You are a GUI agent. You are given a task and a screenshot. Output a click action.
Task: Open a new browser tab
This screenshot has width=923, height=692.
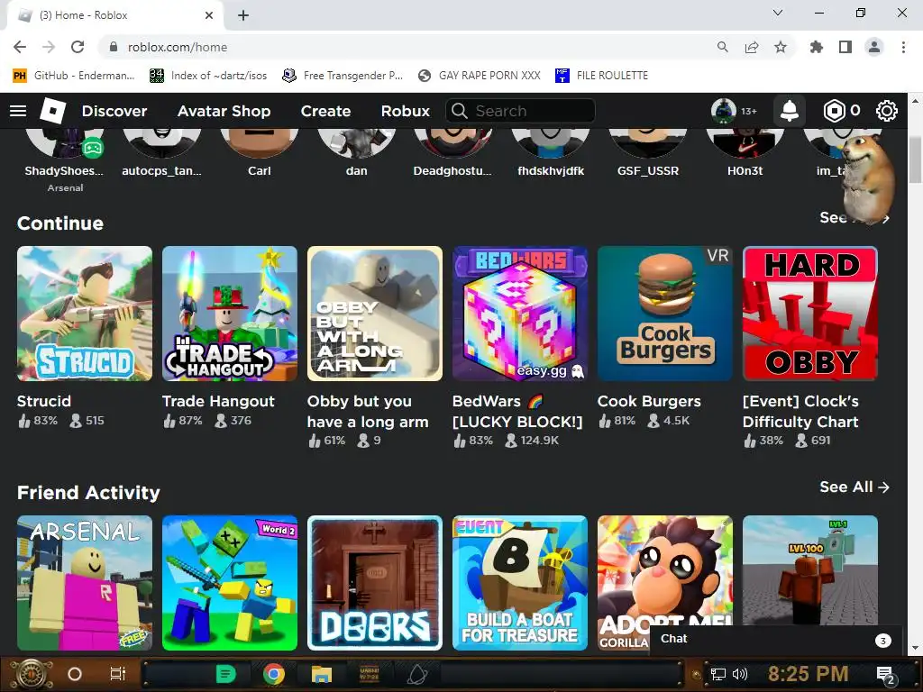(243, 15)
